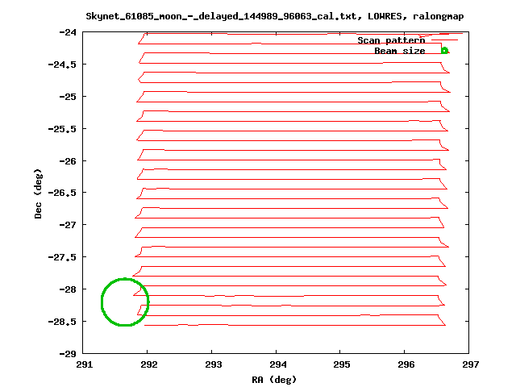Click the Scan pattern legend line sample

point(443,40)
